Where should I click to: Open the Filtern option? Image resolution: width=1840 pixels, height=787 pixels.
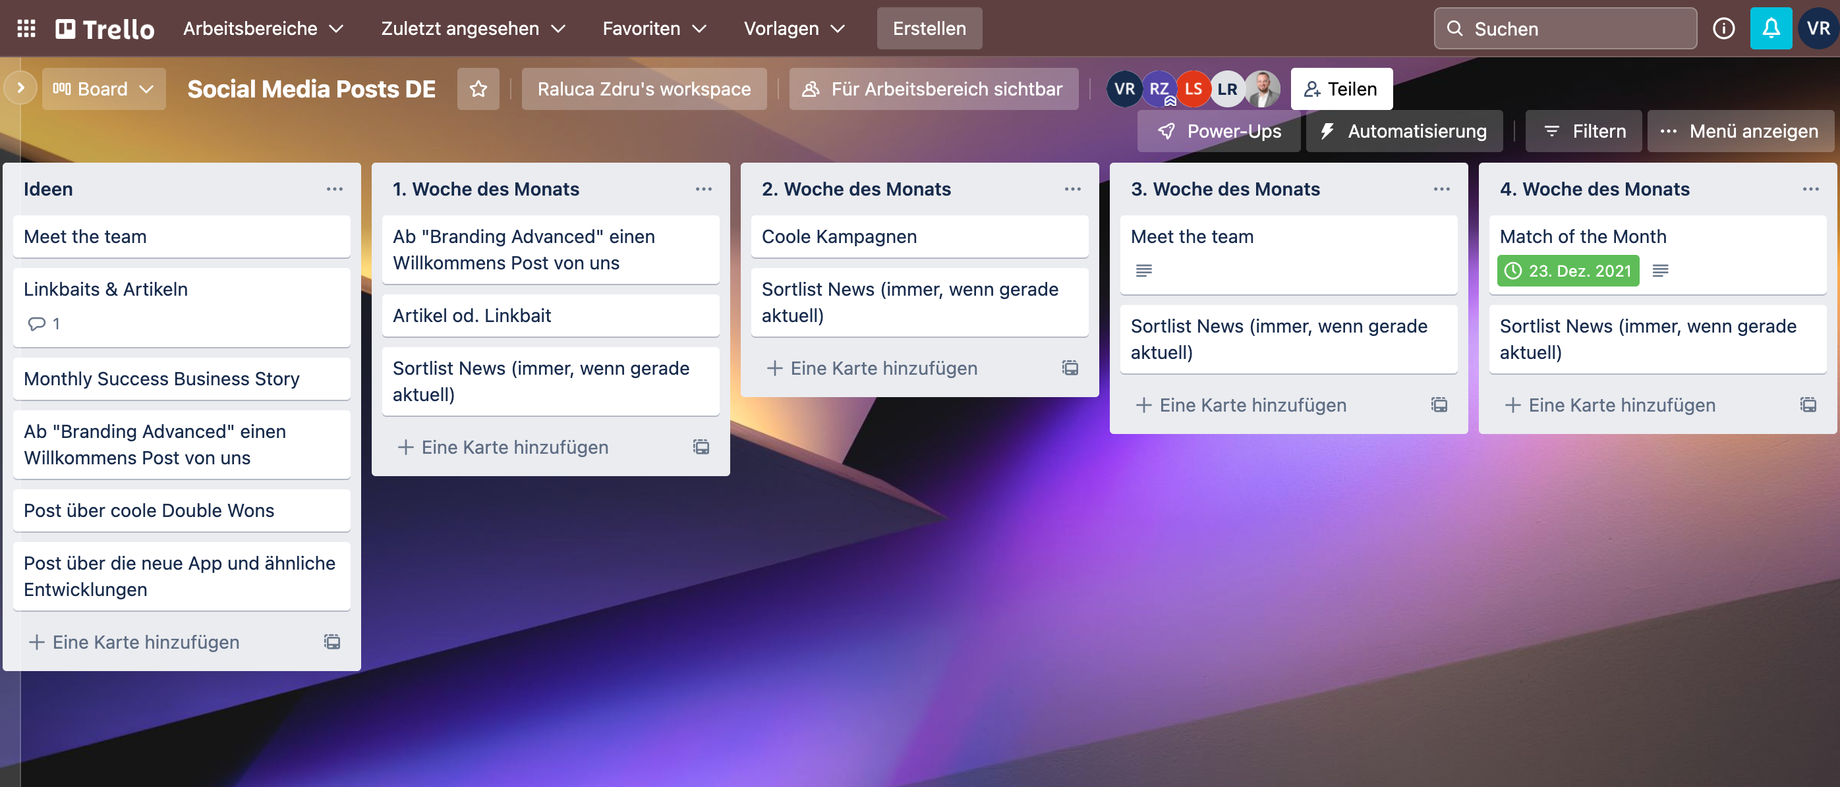1584,131
